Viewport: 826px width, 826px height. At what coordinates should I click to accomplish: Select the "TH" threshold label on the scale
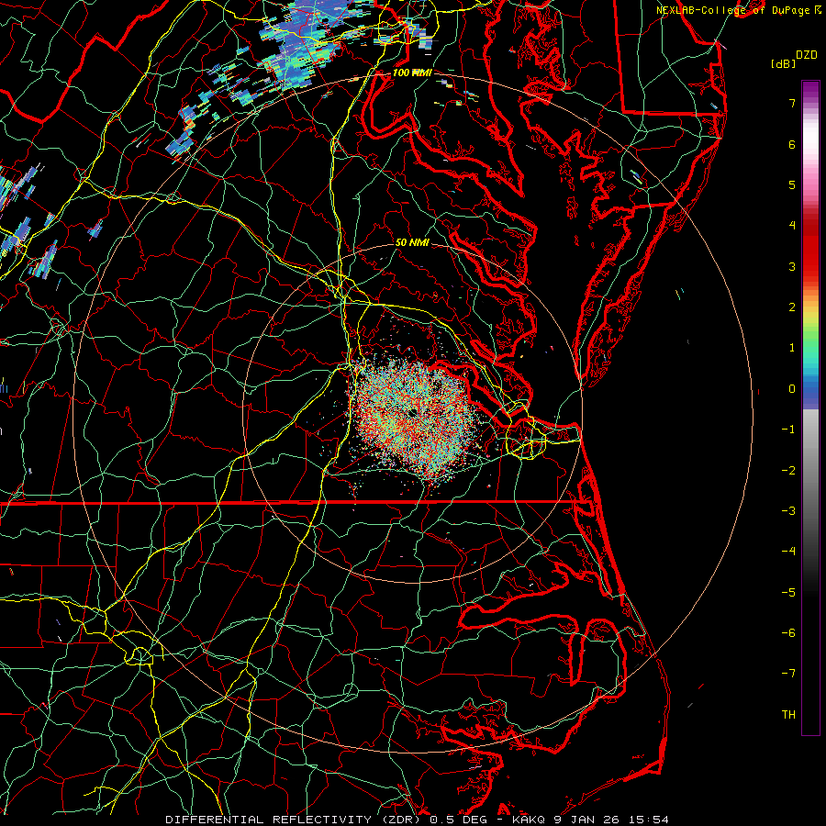(788, 715)
